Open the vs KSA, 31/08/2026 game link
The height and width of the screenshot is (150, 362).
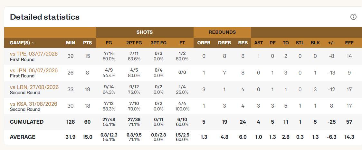click(x=33, y=104)
